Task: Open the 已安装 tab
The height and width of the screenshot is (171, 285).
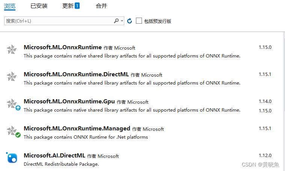Action: (x=39, y=6)
